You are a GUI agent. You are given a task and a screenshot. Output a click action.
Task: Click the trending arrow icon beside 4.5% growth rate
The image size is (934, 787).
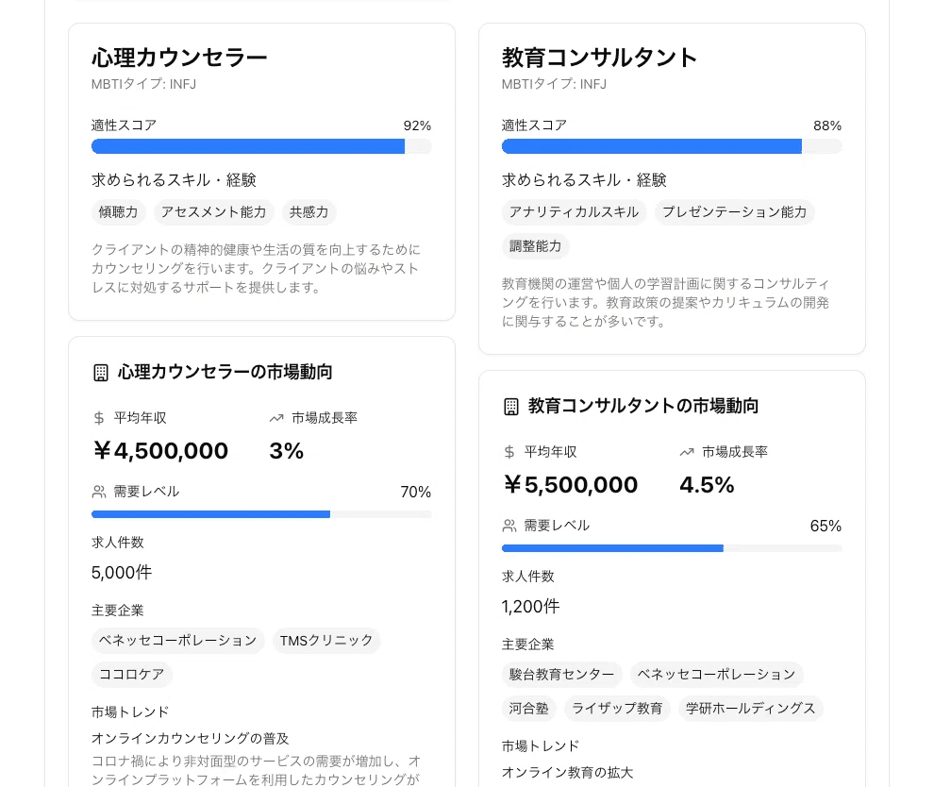[x=687, y=452]
